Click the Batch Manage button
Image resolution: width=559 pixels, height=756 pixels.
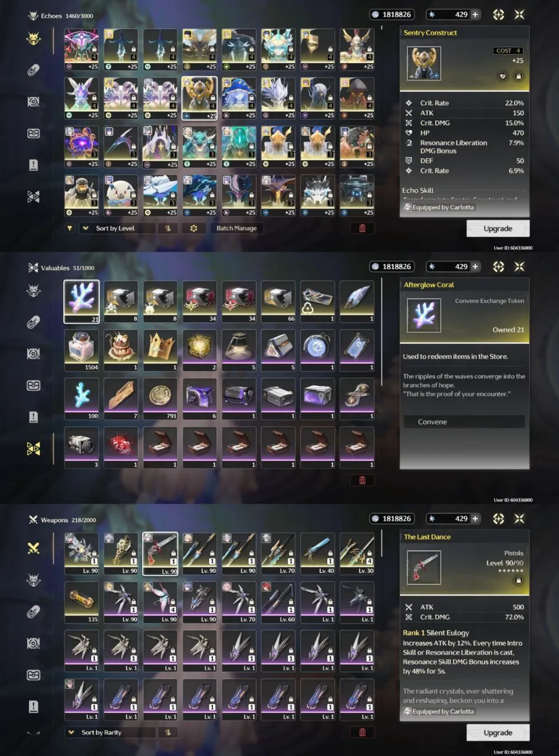point(236,228)
